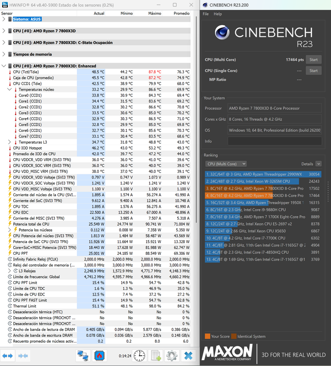331x366 pixels.
Task: Open the CPU (Multi Core) ranking dropdown
Action: [226, 164]
